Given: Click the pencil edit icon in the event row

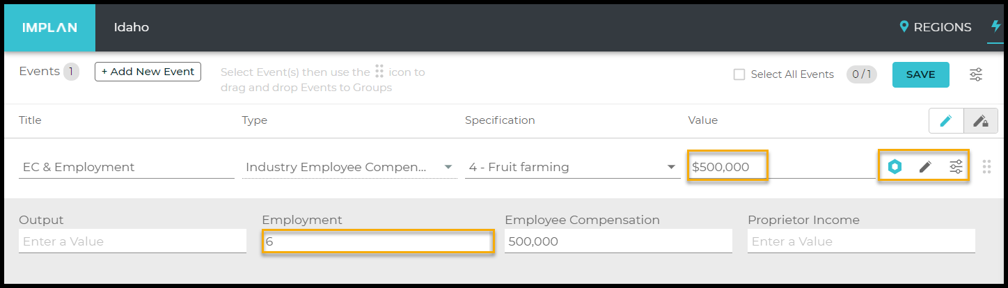Looking at the screenshot, I should 925,167.
